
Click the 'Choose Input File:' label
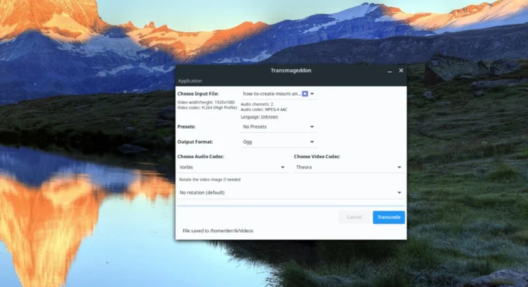click(x=198, y=94)
